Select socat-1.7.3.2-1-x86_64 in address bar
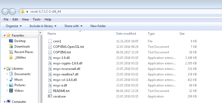Screen dimensions: 222x103 46,12
